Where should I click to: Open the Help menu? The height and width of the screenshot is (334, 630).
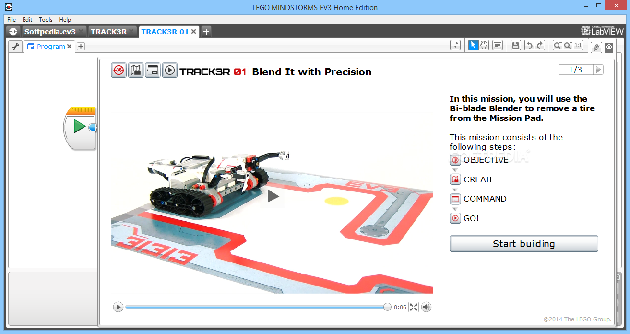click(65, 19)
